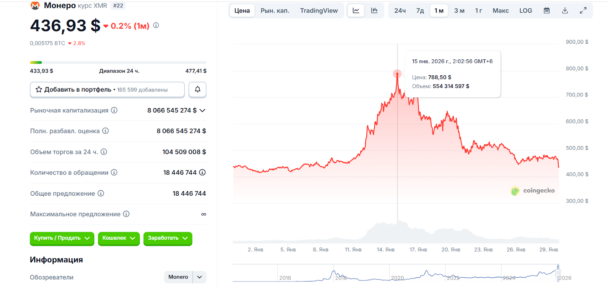This screenshot has height=288, width=608.
Task: Open info icon next to 18 446 744 value
Action: [x=203, y=172]
